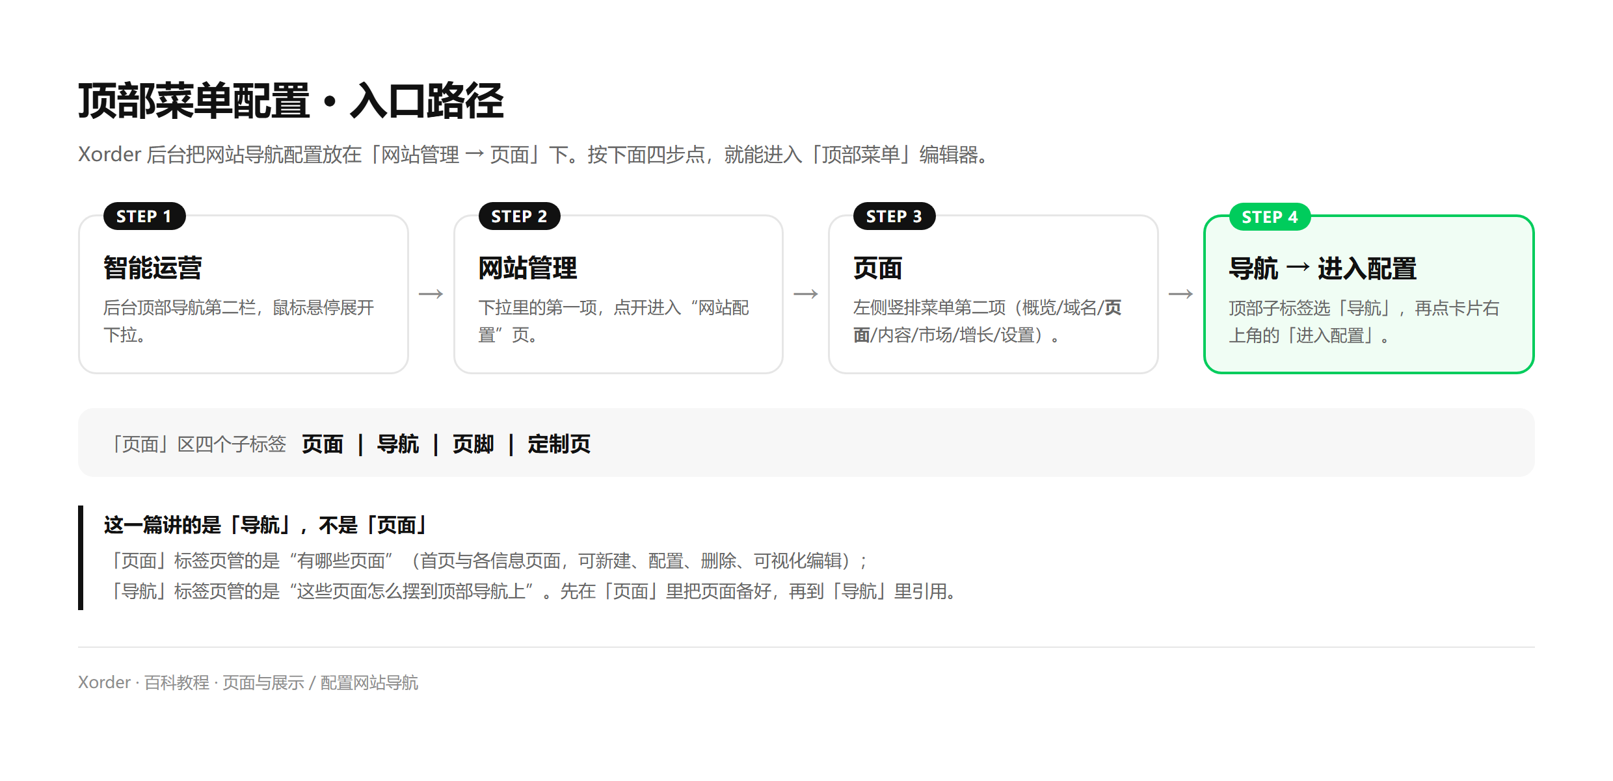
Task: Click the 导航 sub-tab label in the gray bar
Action: click(x=398, y=444)
